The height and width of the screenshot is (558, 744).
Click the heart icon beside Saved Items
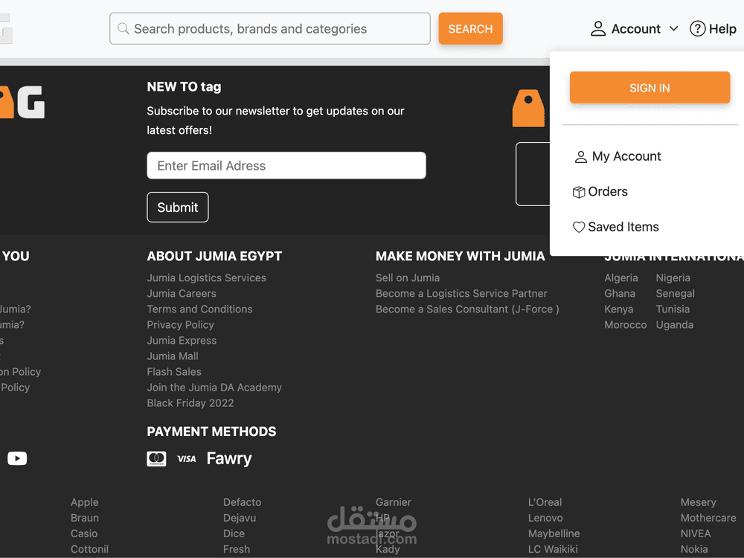[x=579, y=227]
